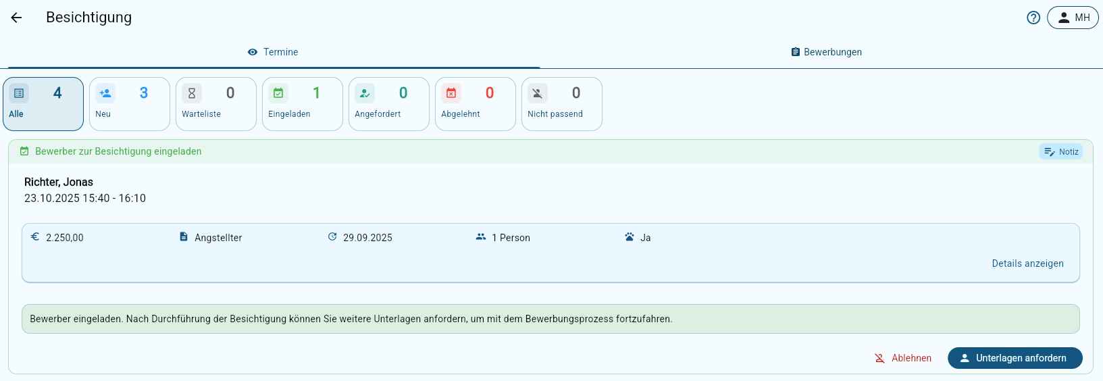Screen dimensions: 1103x381
Task: Click applicant name Richter, Jonas
Action: (x=59, y=182)
